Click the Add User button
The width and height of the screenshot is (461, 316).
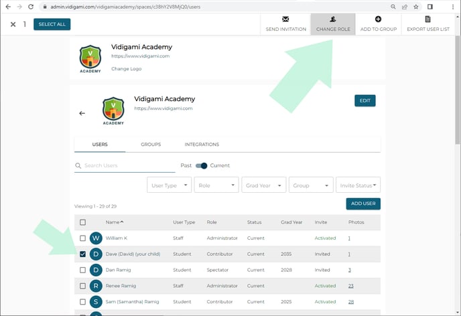point(363,204)
